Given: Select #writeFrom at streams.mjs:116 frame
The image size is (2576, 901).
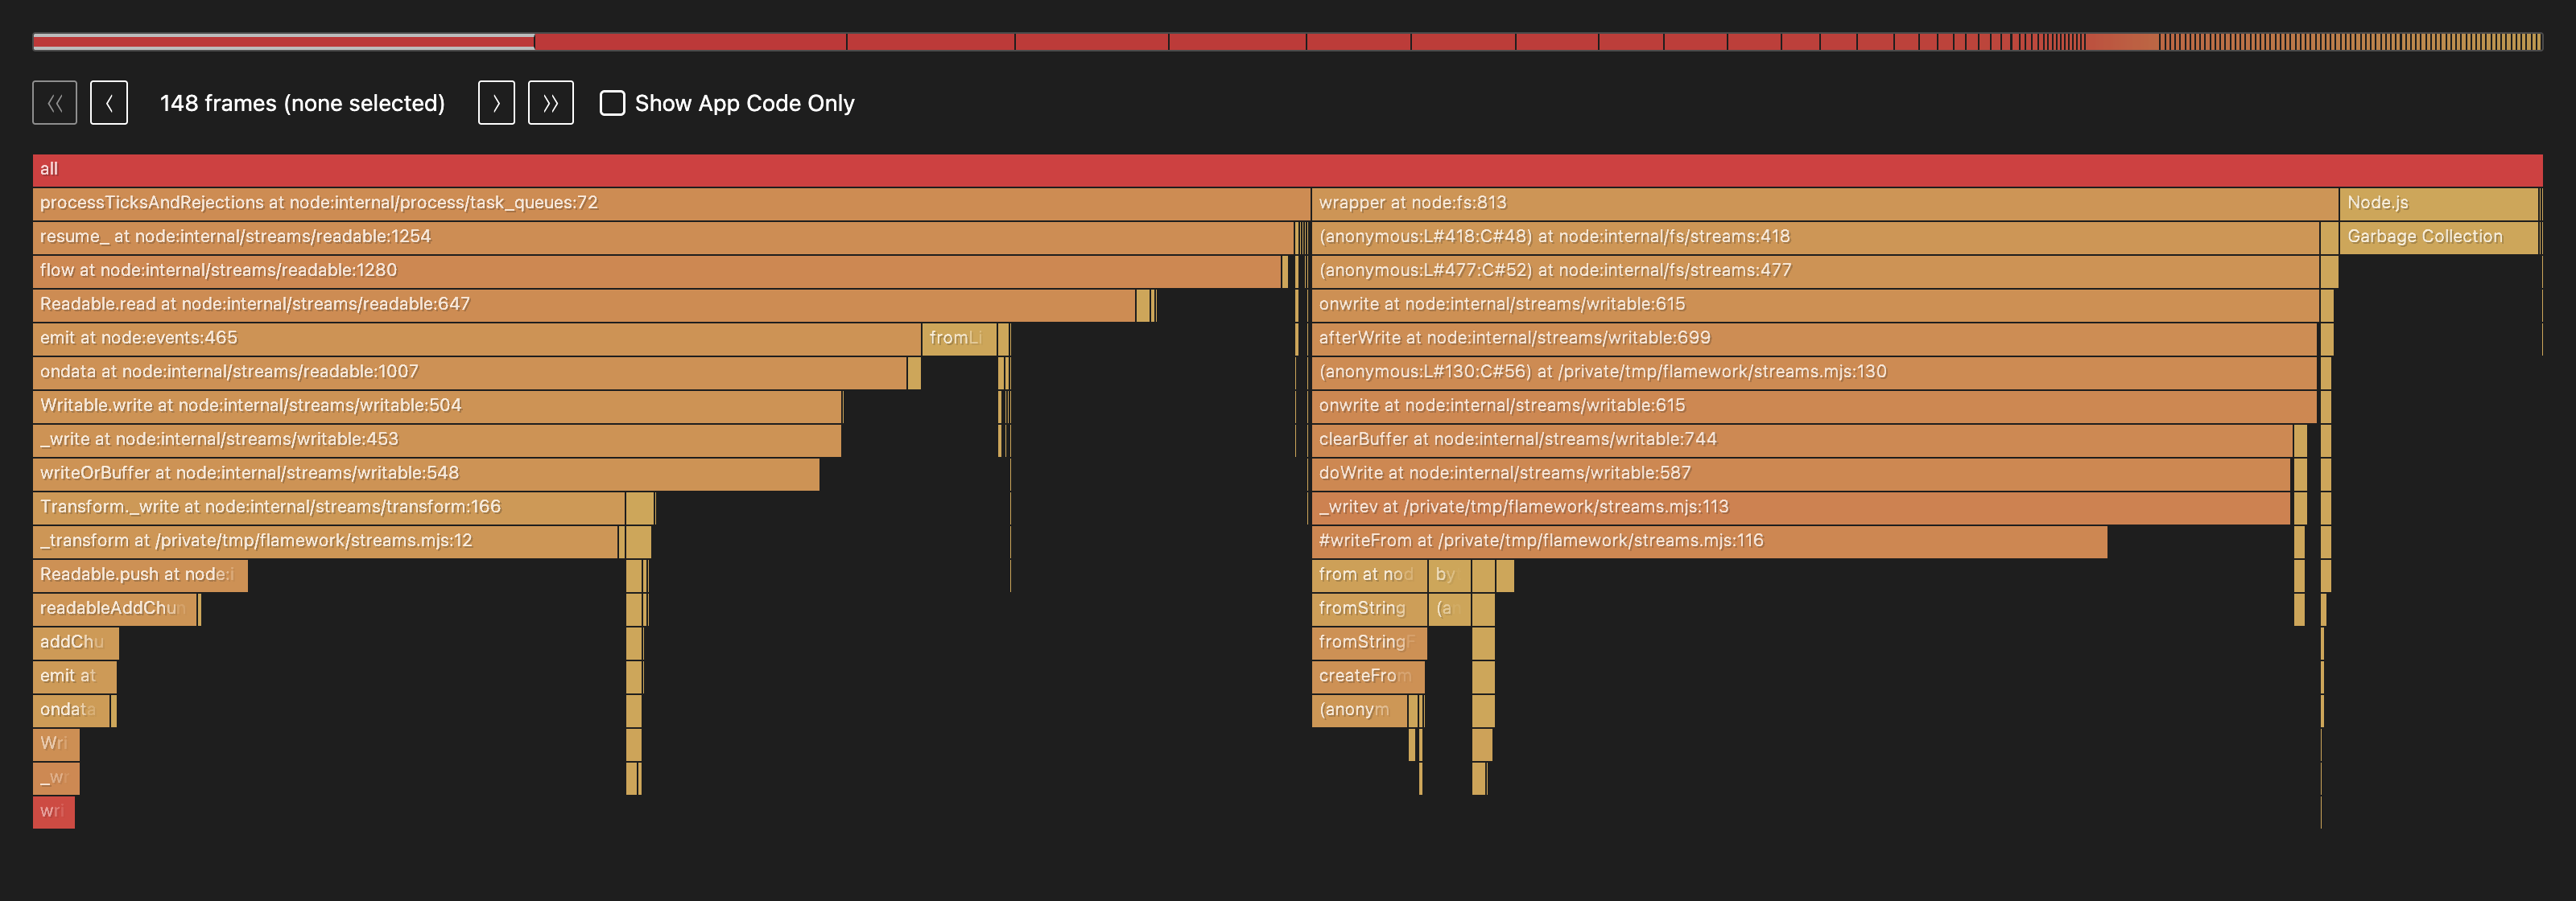Looking at the screenshot, I should tap(1709, 541).
